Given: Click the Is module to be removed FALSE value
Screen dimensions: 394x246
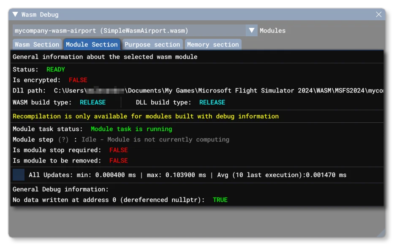Looking at the screenshot, I should (x=118, y=160).
